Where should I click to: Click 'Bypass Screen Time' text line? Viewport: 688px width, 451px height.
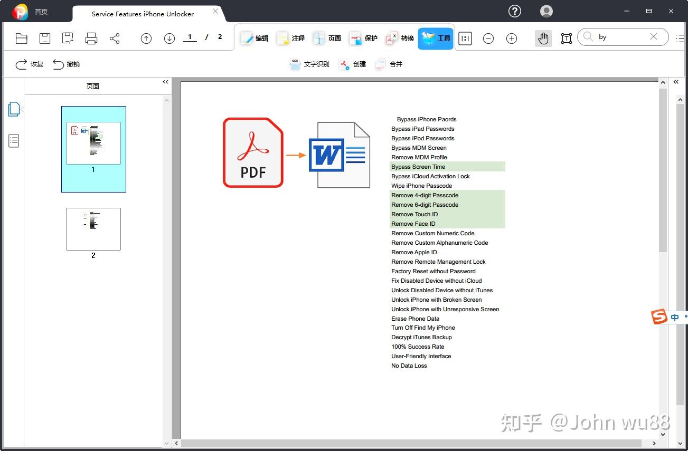tap(418, 167)
